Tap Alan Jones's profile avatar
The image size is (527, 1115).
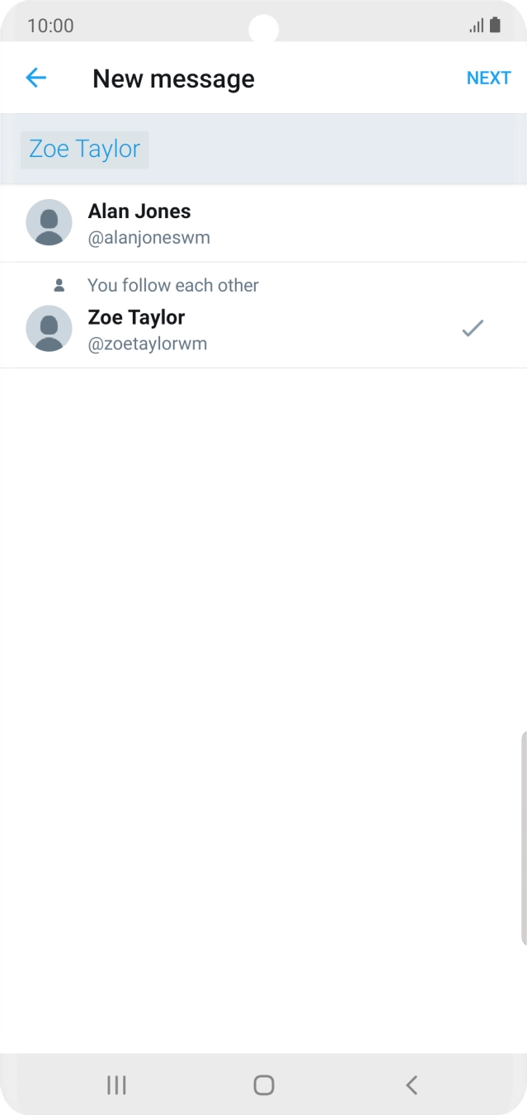point(49,222)
